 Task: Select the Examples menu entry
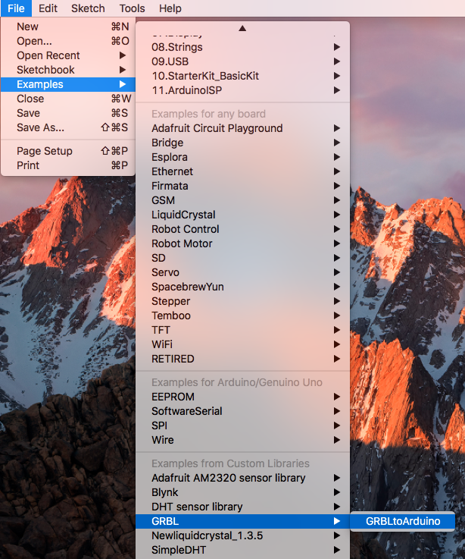coord(68,84)
